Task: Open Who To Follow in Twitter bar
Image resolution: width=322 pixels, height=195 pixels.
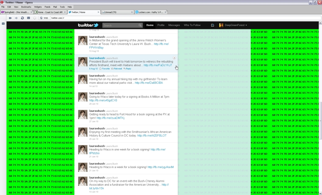Action: (192, 25)
